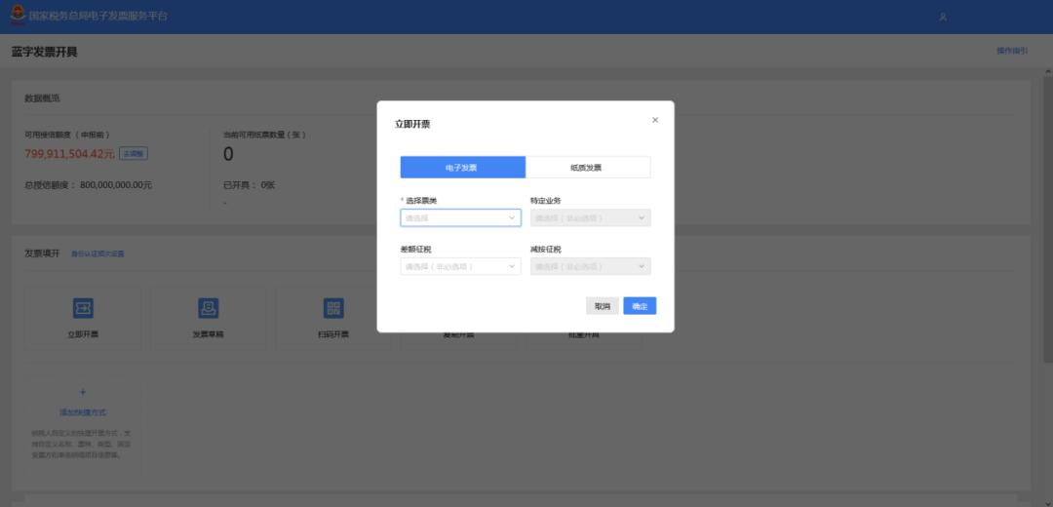The height and width of the screenshot is (507, 1053).
Task: Click the 蓝字发票开具 page title
Action: (x=44, y=53)
